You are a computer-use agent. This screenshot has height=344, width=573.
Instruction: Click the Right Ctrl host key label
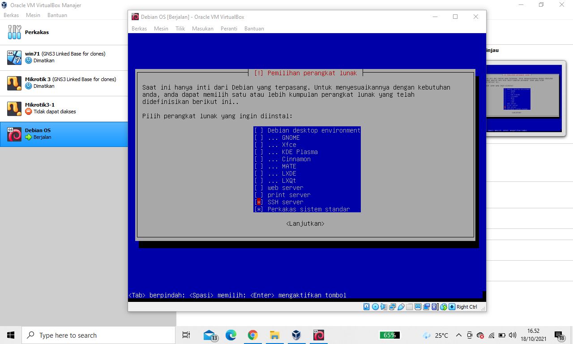click(467, 307)
